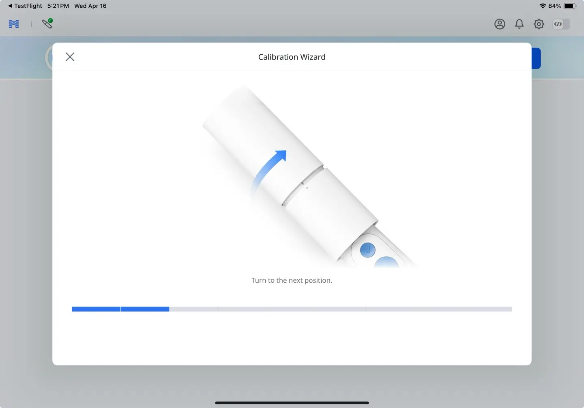The height and width of the screenshot is (408, 584).
Task: Open the settings gear icon
Action: coord(539,24)
